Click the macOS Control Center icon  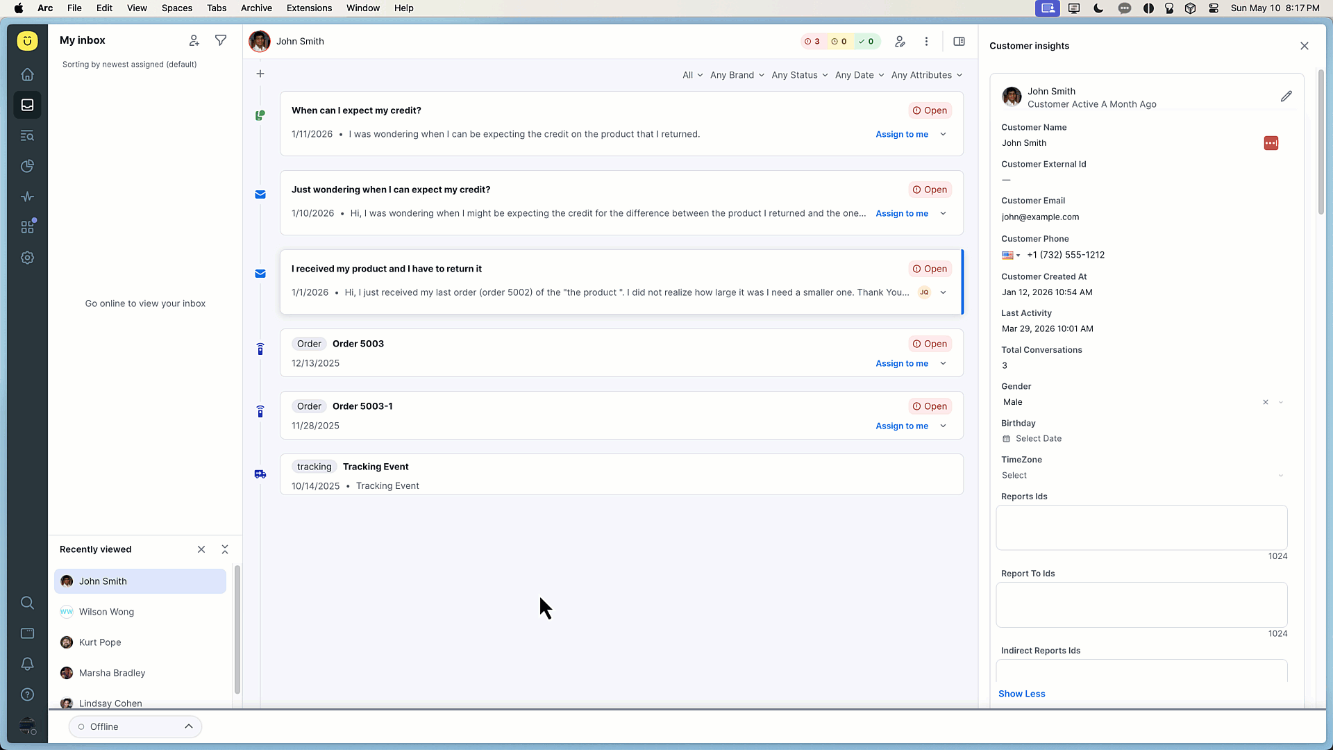(x=1214, y=8)
